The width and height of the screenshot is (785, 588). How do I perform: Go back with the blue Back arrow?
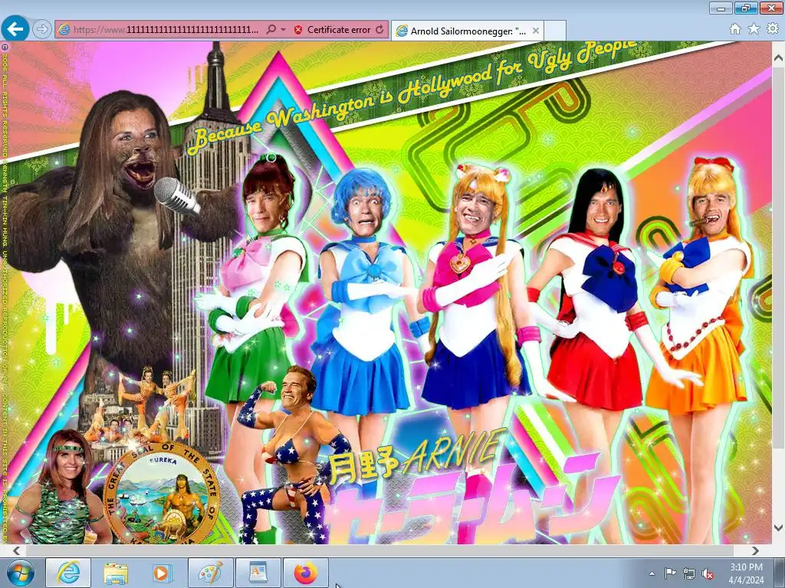coord(15,29)
